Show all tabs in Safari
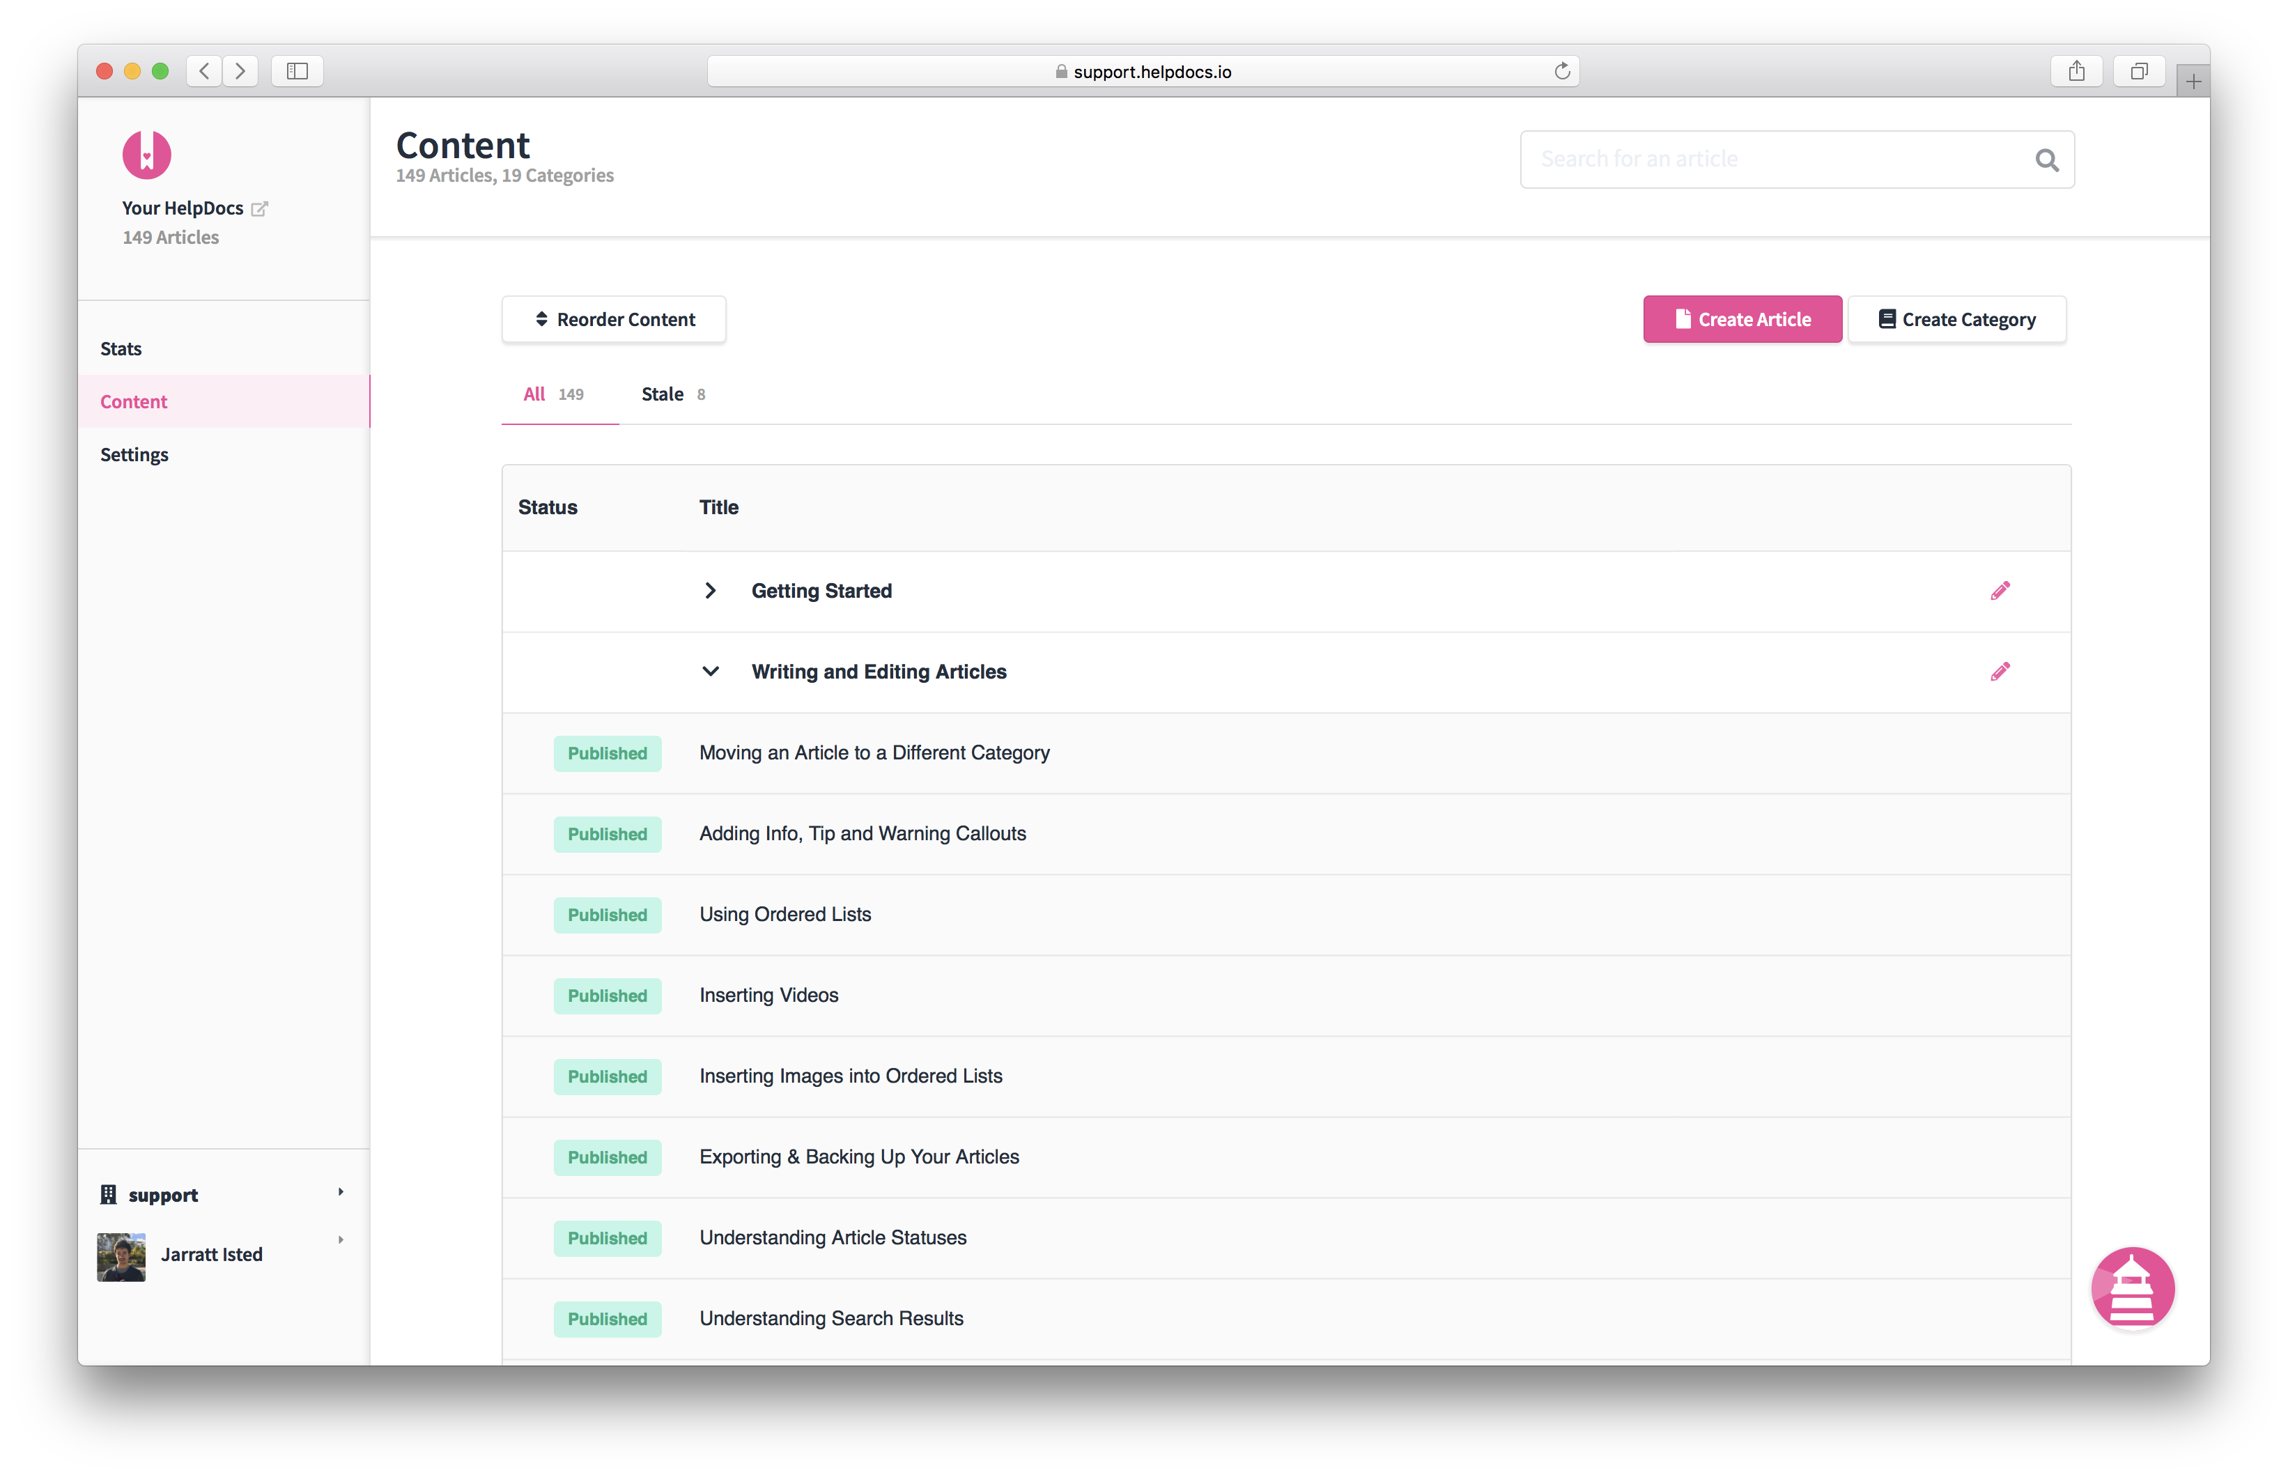Screen dimensions: 2288x1477 [x=2138, y=71]
